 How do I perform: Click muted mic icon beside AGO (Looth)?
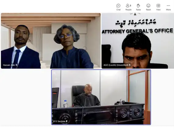130,65
